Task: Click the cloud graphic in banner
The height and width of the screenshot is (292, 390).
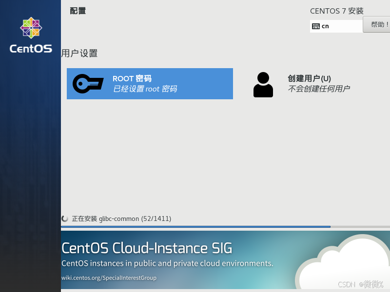Action: click(x=343, y=262)
